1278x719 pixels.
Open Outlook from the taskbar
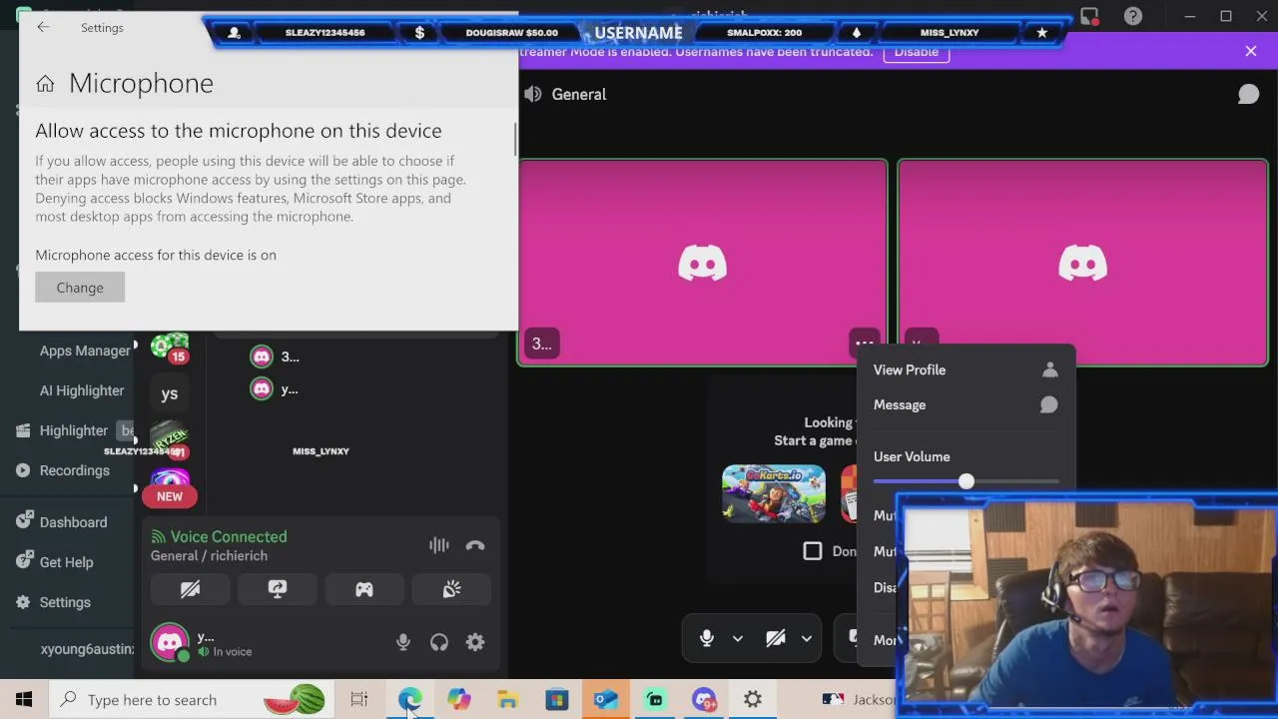(606, 699)
